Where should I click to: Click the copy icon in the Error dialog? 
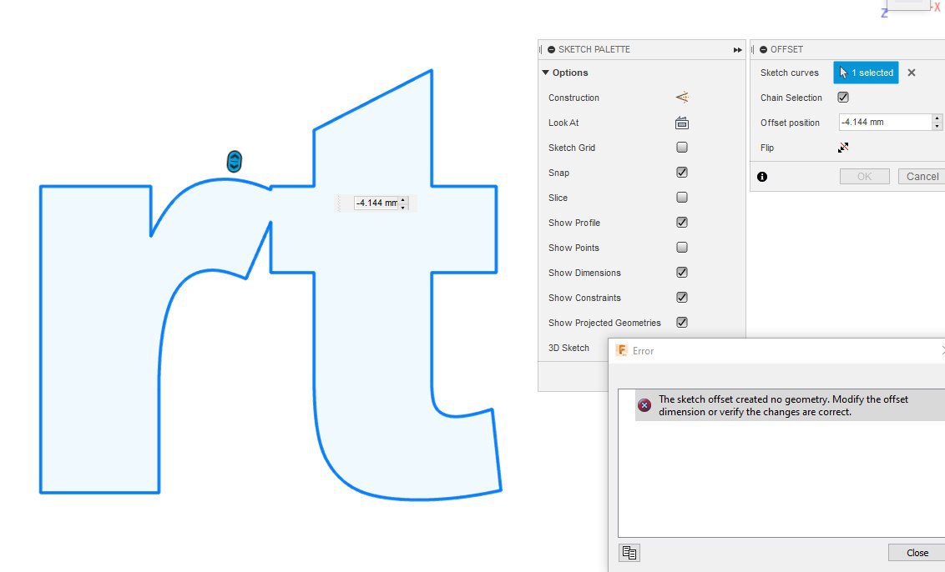click(629, 553)
